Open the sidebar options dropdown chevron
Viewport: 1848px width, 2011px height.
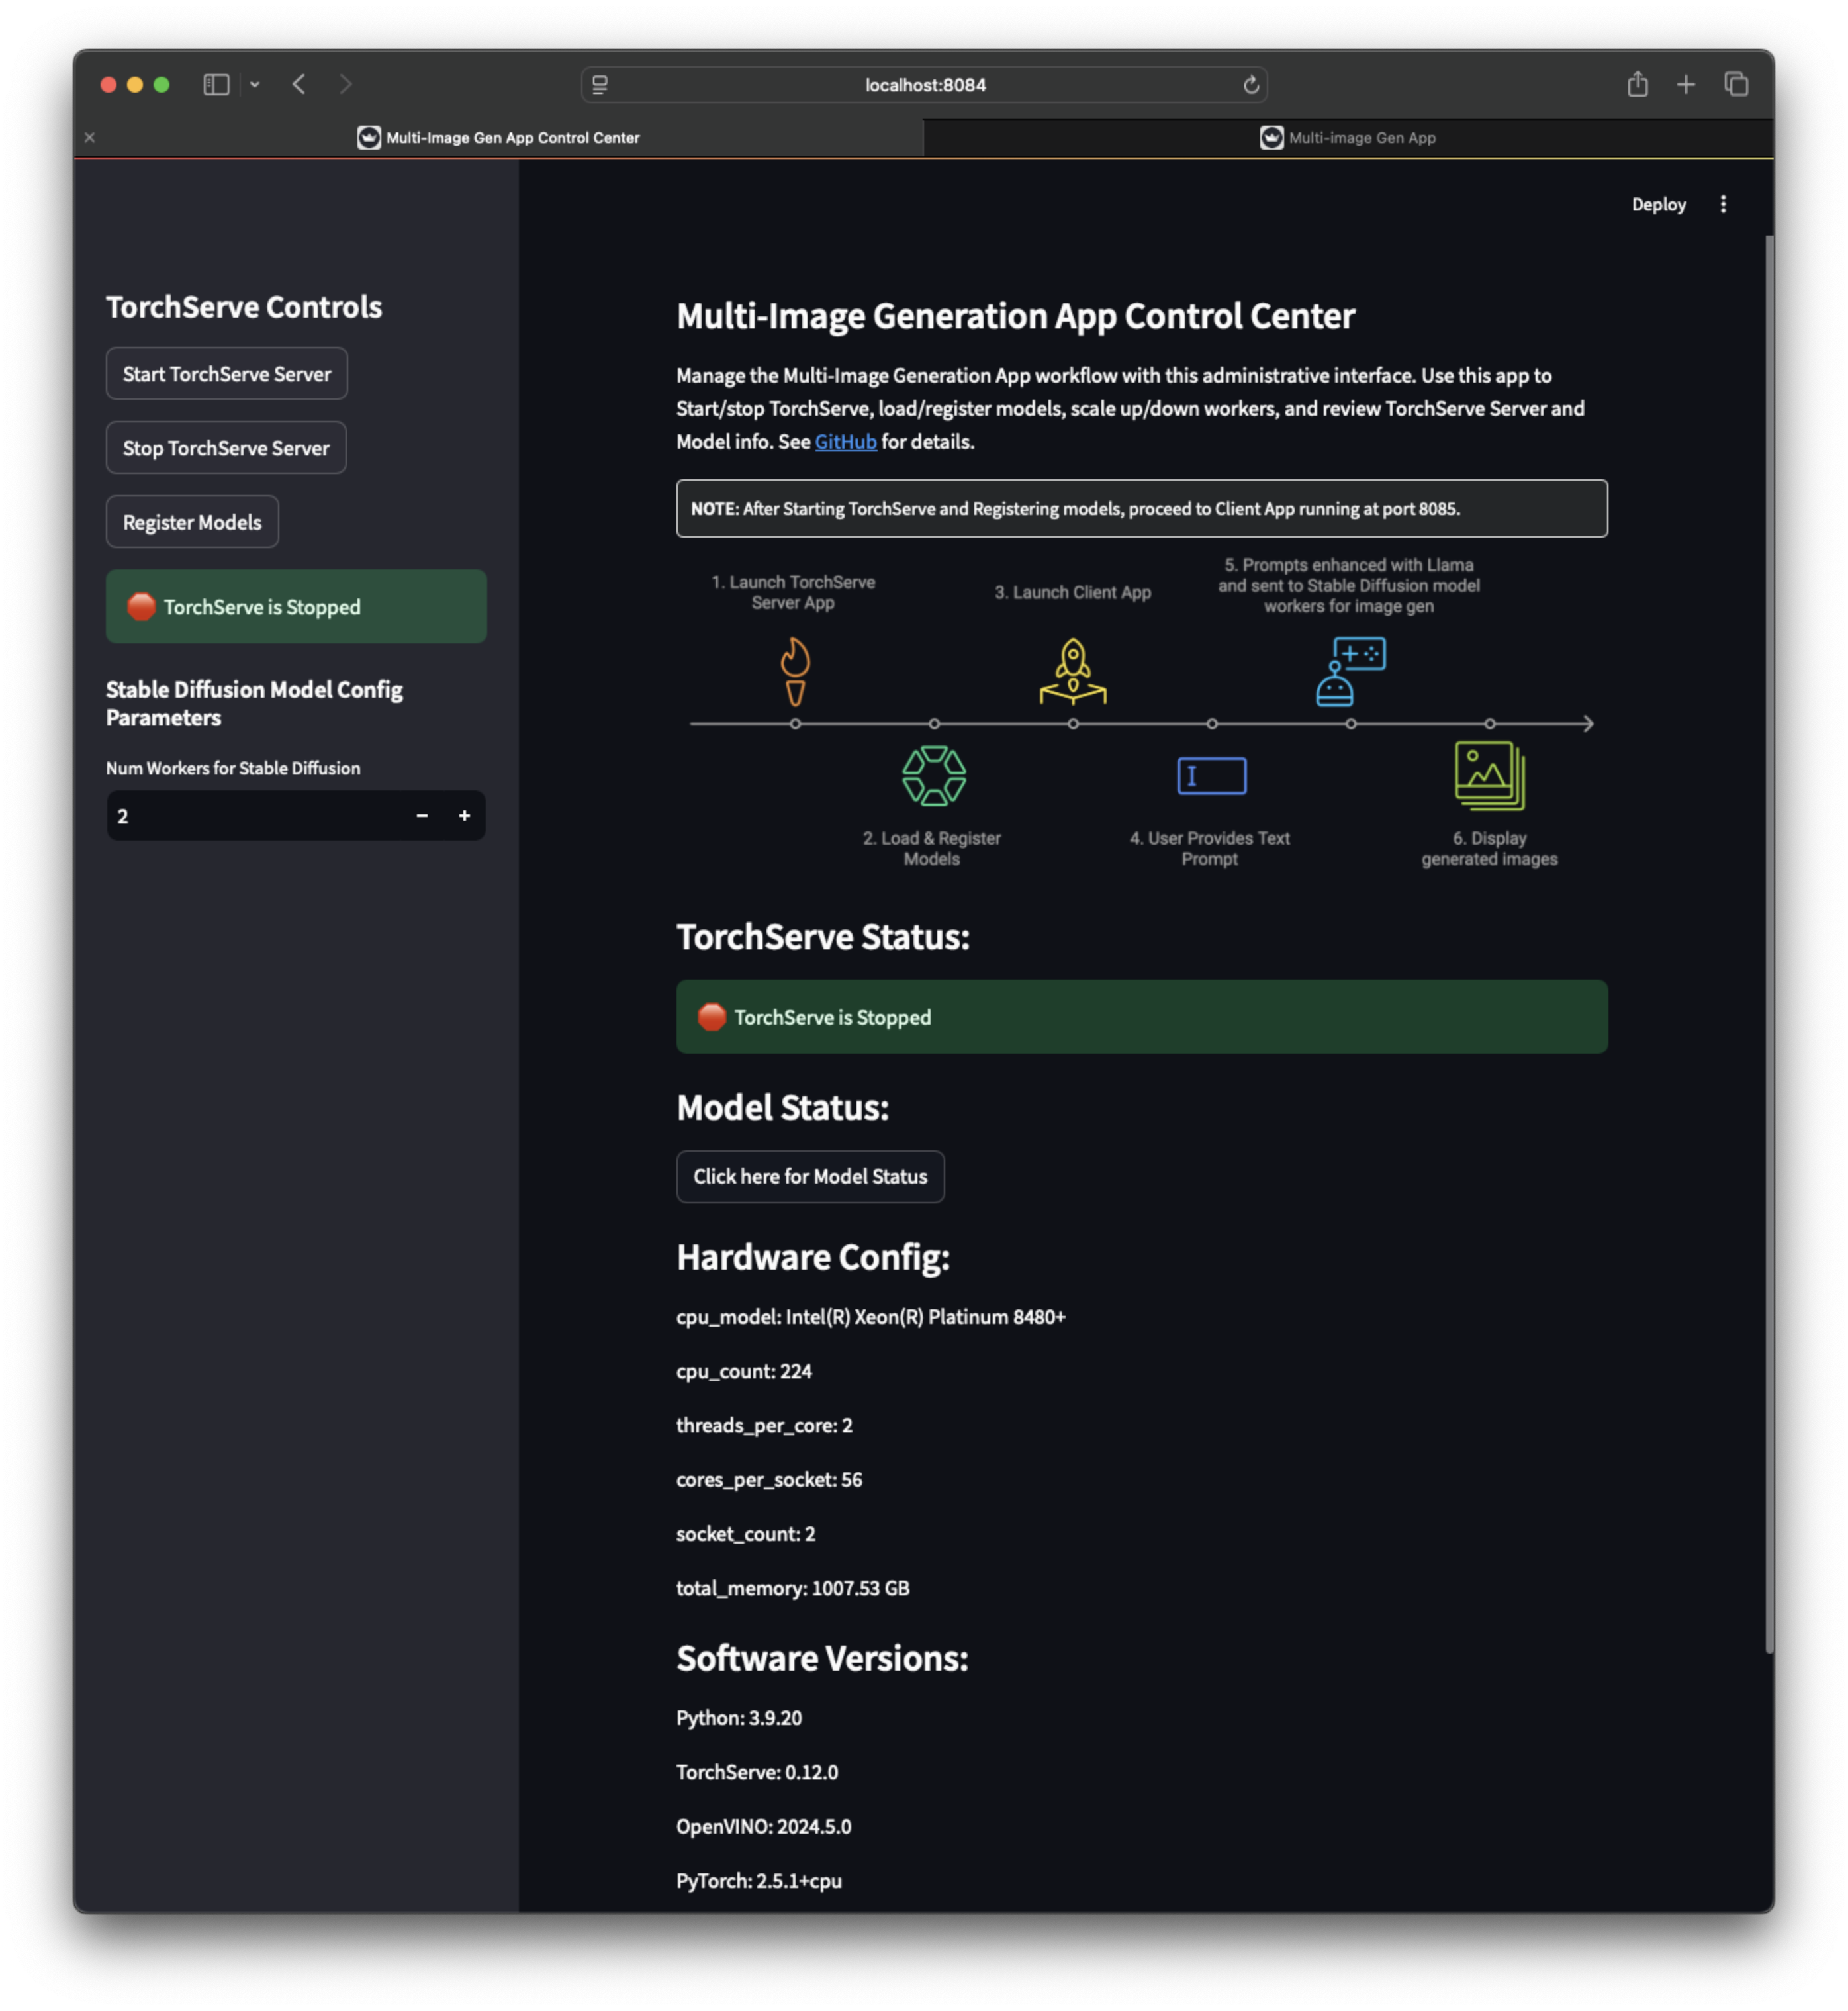click(x=255, y=85)
